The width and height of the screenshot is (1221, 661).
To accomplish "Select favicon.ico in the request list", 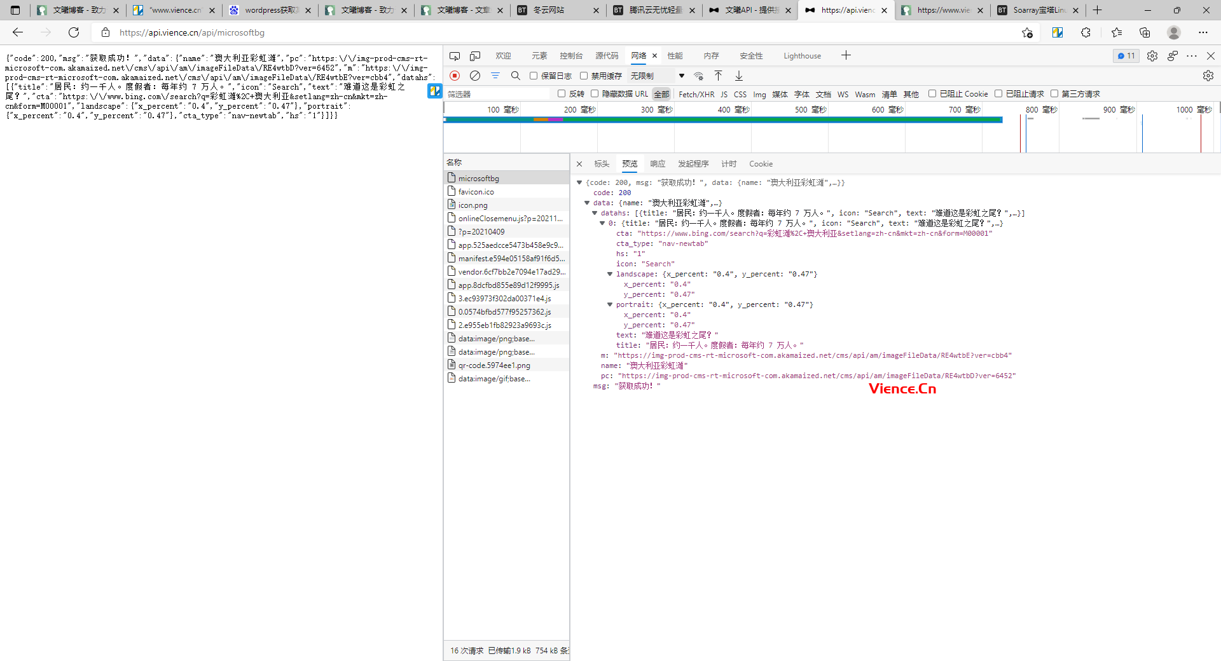I will [x=476, y=192].
